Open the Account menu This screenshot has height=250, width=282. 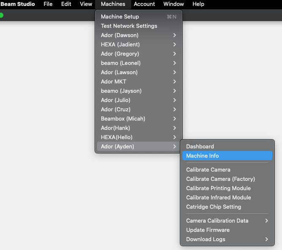click(x=144, y=4)
